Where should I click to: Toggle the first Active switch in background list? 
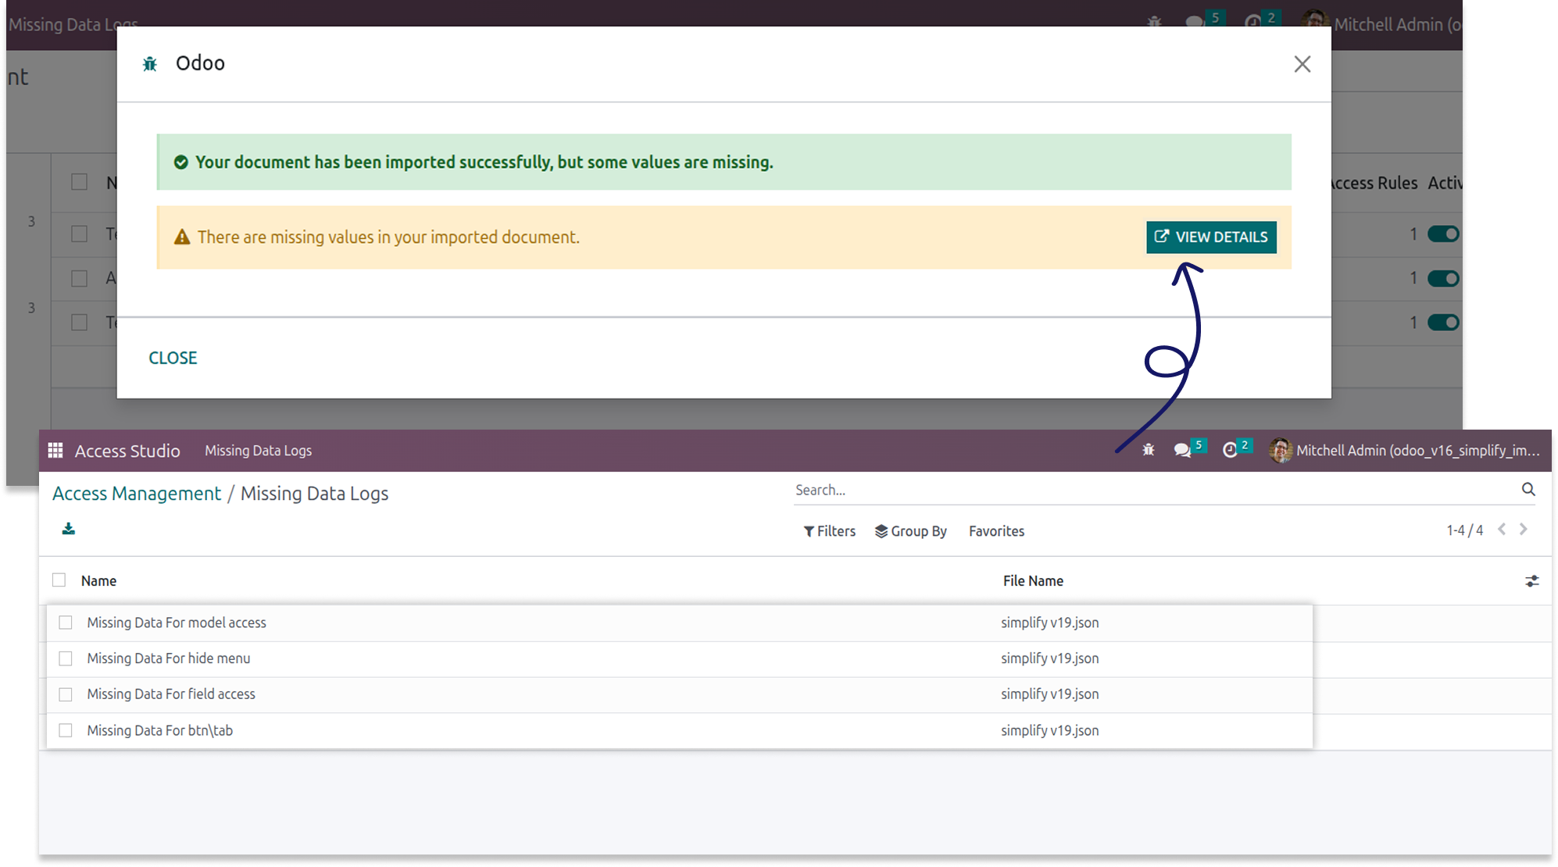click(1442, 234)
